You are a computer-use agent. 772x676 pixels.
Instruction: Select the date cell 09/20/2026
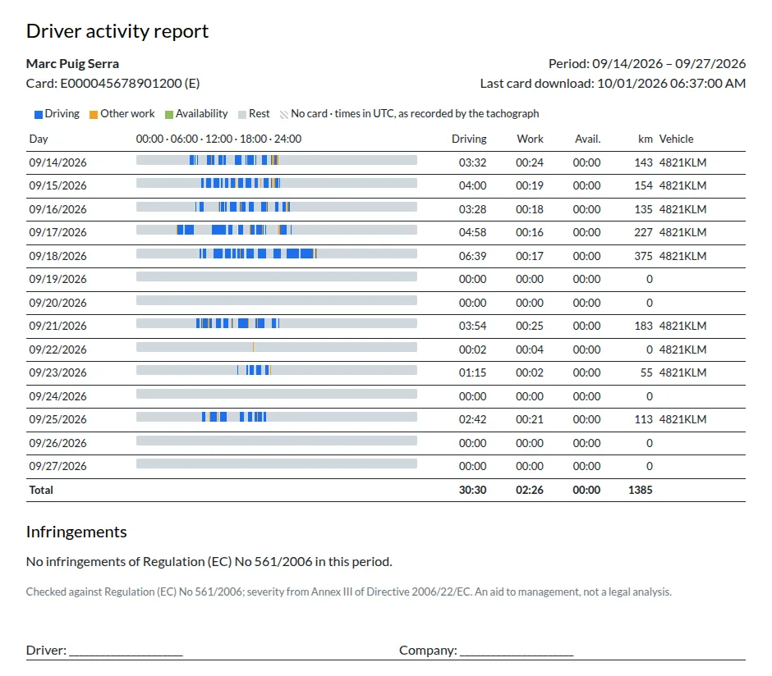pyautogui.click(x=57, y=303)
